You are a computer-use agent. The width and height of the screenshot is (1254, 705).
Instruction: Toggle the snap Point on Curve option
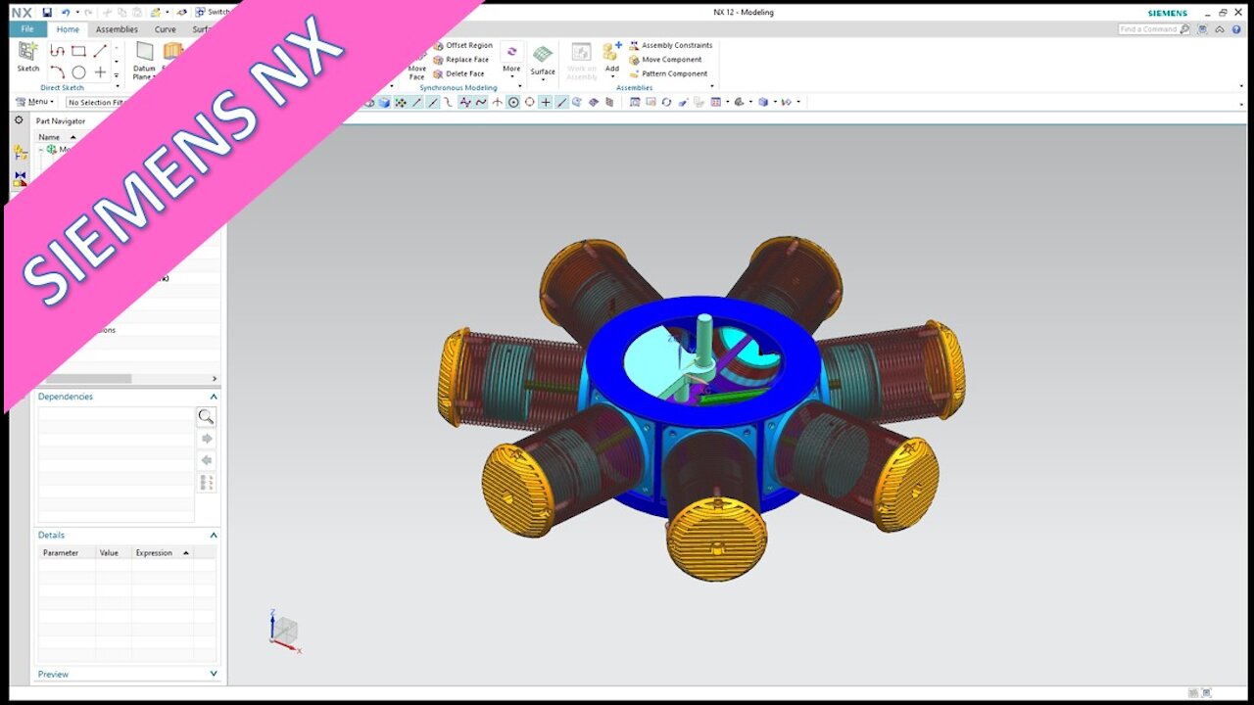pos(561,102)
